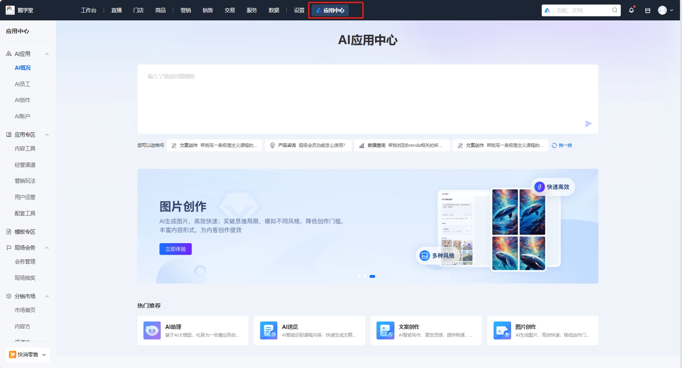Open the 图片创作 app icon

(502, 330)
